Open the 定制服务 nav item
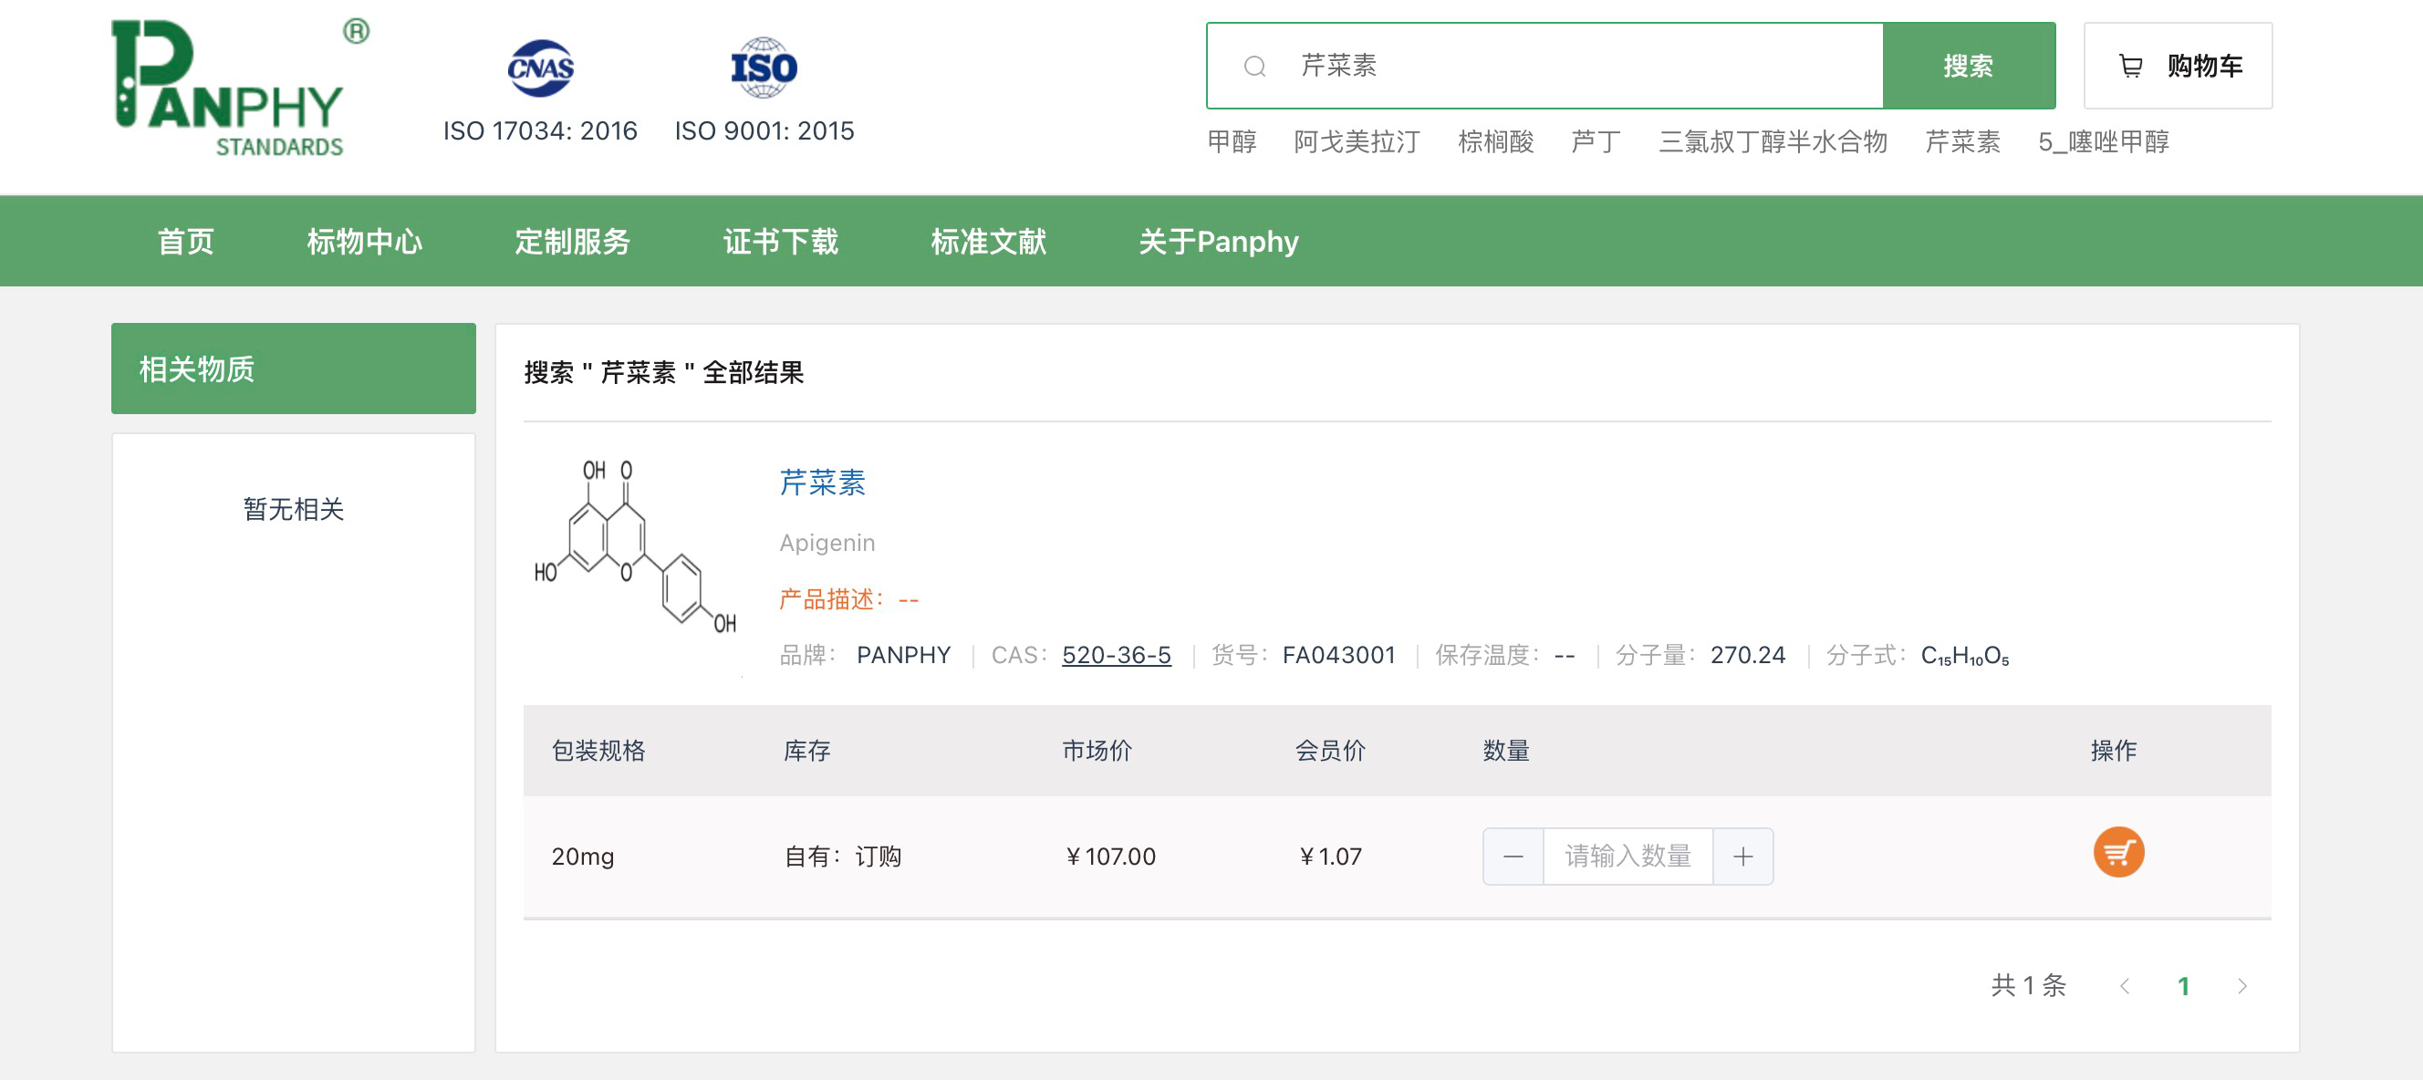Image resolution: width=2423 pixels, height=1080 pixels. coord(573,242)
